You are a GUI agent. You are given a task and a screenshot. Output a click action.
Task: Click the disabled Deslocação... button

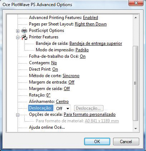tap(89, 108)
